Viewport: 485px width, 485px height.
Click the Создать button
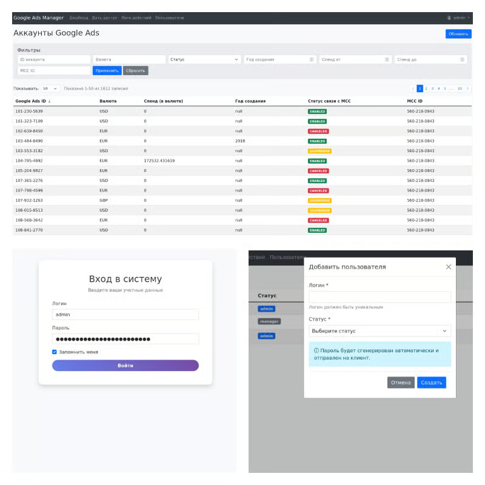pyautogui.click(x=431, y=383)
